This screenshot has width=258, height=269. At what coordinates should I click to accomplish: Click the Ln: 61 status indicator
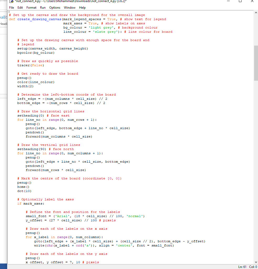[242, 267]
